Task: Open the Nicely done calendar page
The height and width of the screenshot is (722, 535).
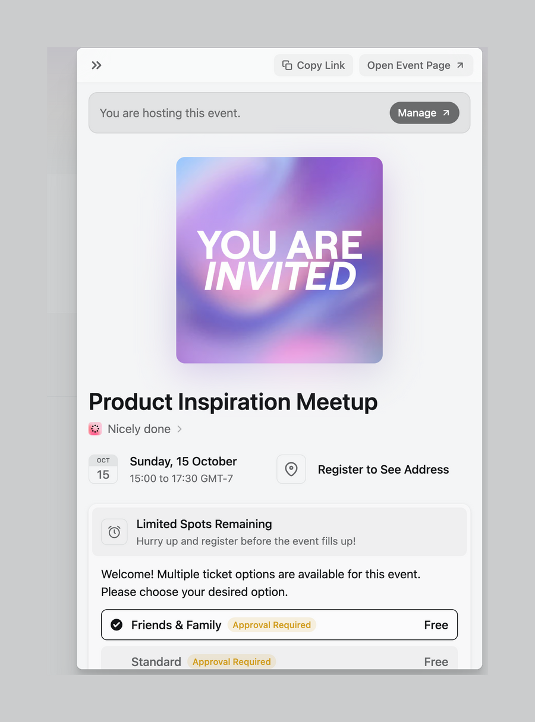Action: coord(139,428)
